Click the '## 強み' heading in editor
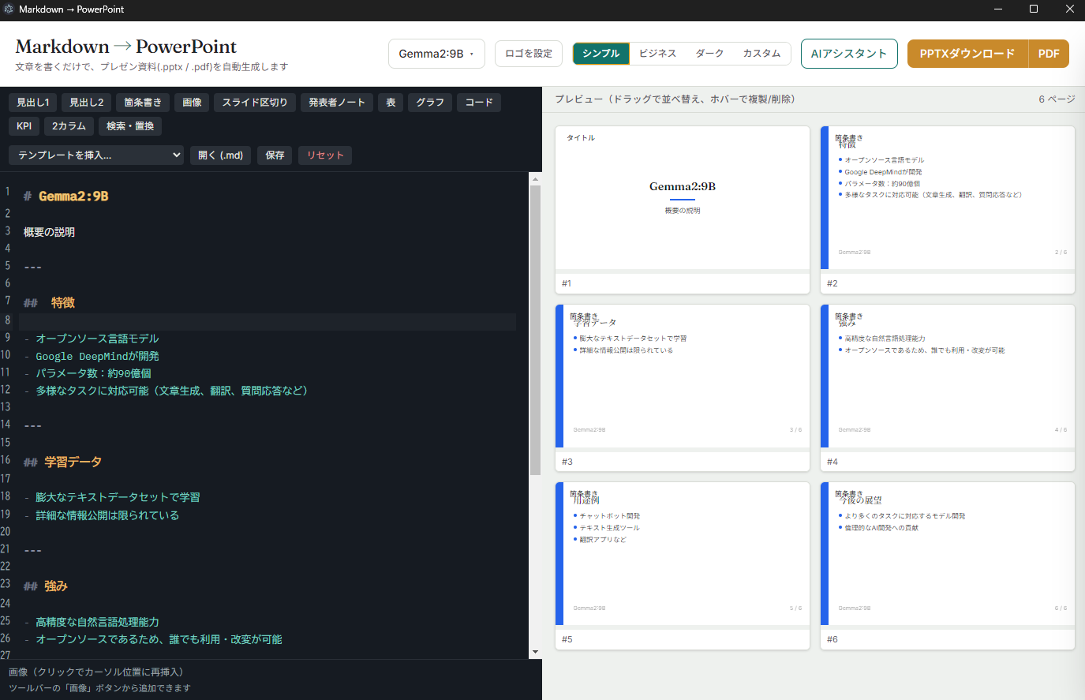 (x=46, y=586)
